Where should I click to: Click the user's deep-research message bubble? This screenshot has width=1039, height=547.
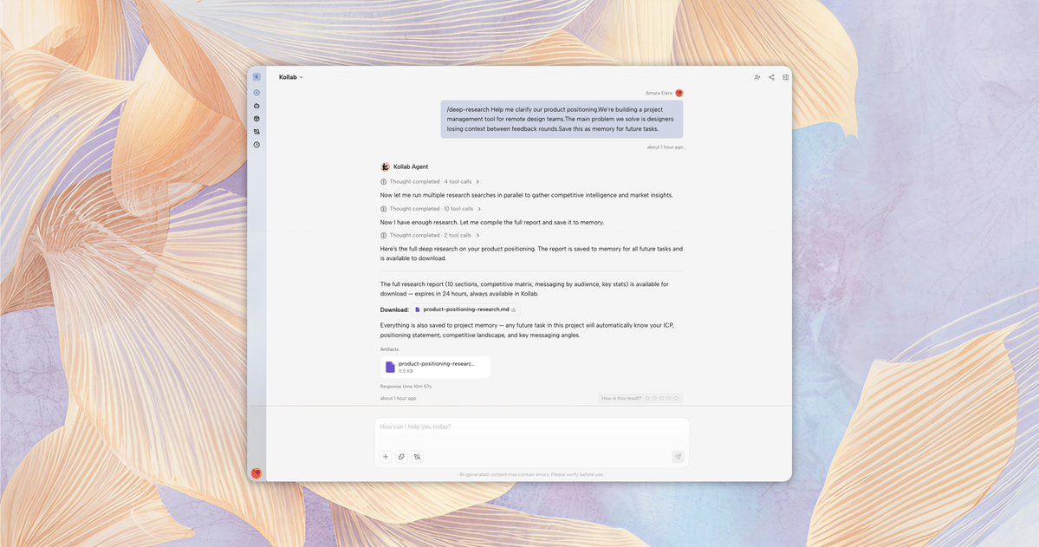pyautogui.click(x=562, y=120)
